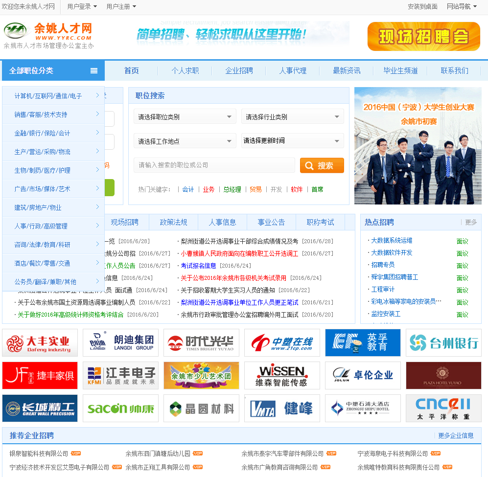Open the 请选择行业类别 dropdown
The width and height of the screenshot is (488, 477).
pyautogui.click(x=293, y=117)
